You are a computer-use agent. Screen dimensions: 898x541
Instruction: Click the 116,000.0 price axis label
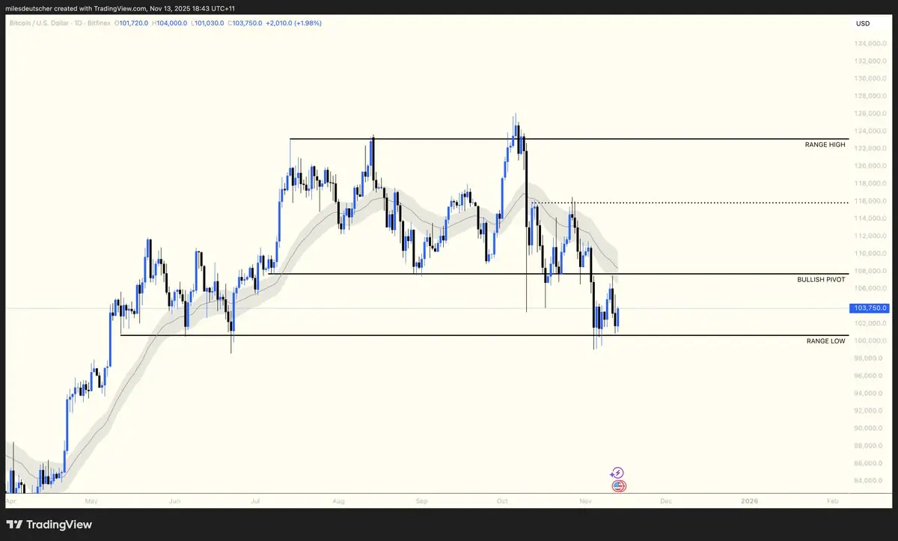(x=870, y=201)
